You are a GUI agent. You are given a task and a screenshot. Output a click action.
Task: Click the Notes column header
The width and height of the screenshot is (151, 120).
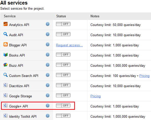pyautogui.click(x=95, y=16)
